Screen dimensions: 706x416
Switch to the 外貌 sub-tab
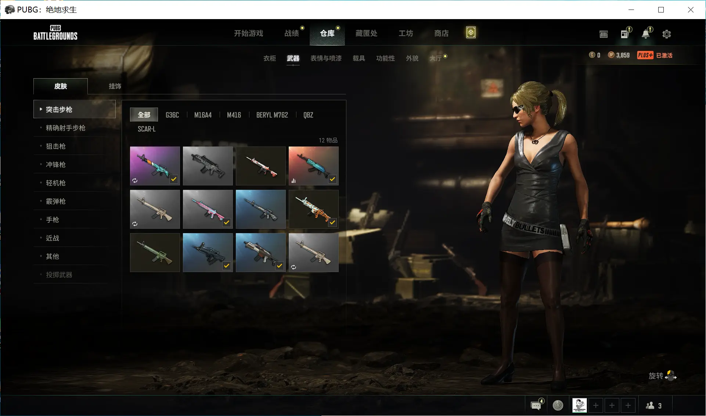click(x=412, y=58)
